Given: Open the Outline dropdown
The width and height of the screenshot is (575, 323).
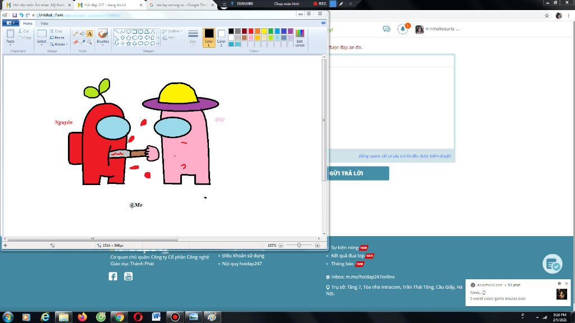Looking at the screenshot, I should [x=172, y=31].
